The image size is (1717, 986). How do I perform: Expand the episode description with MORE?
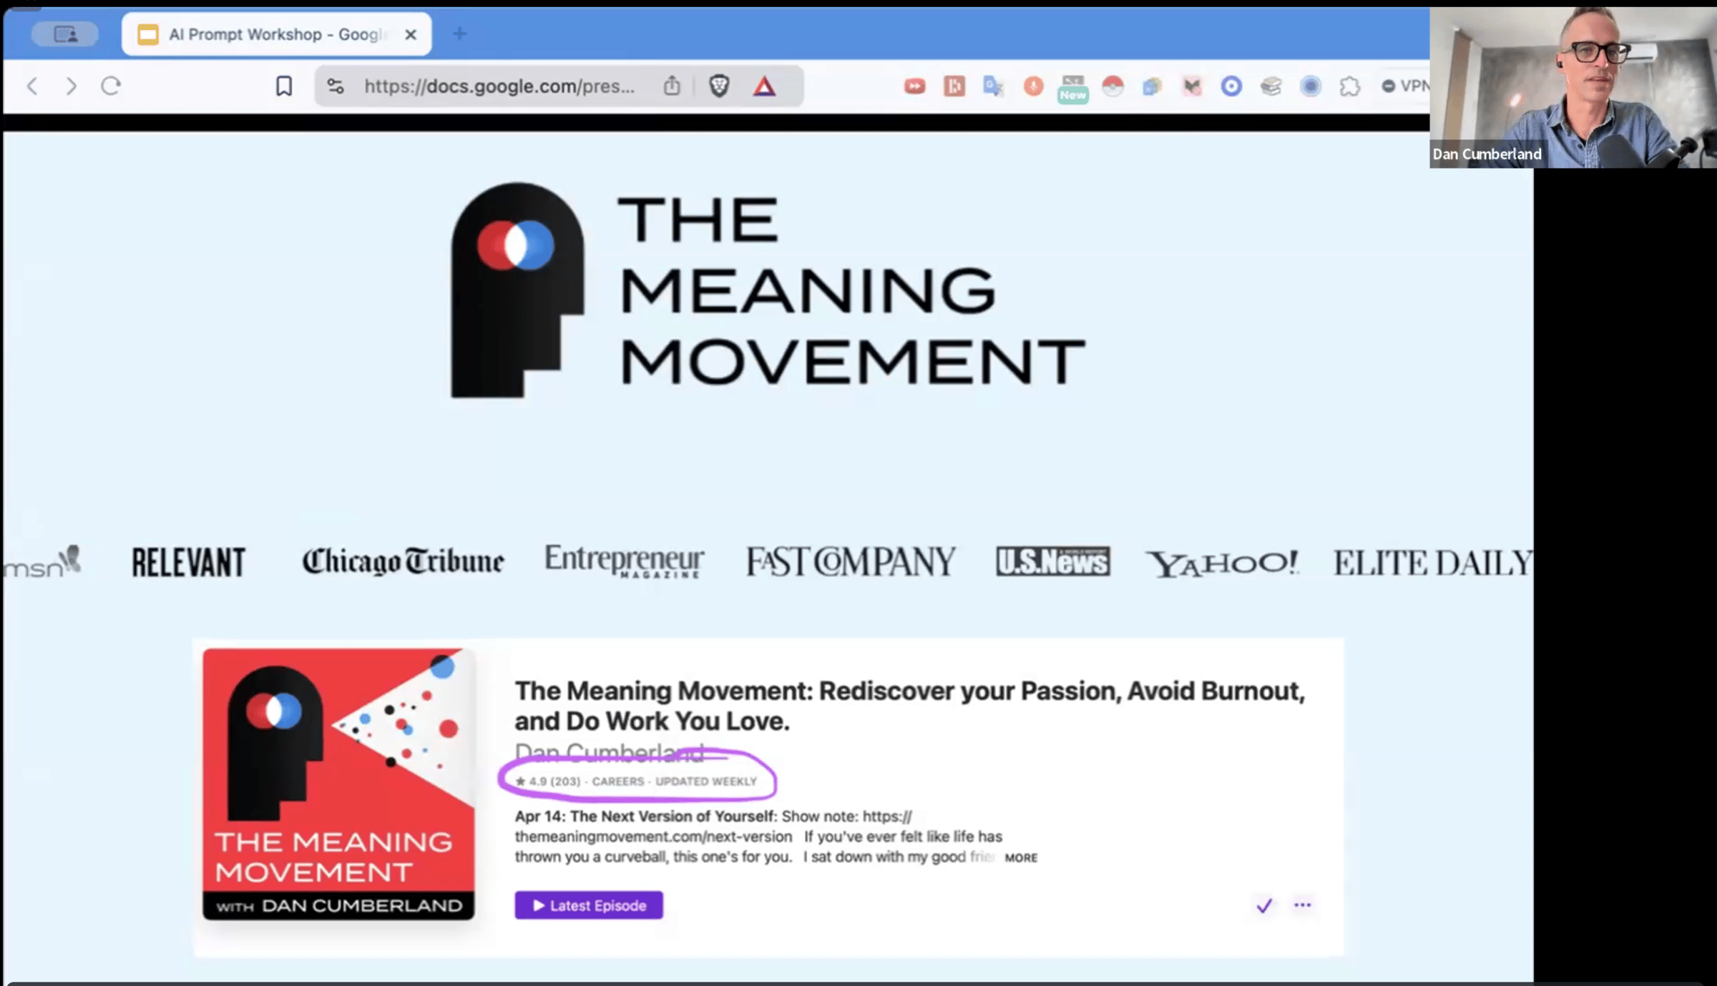(x=1021, y=857)
